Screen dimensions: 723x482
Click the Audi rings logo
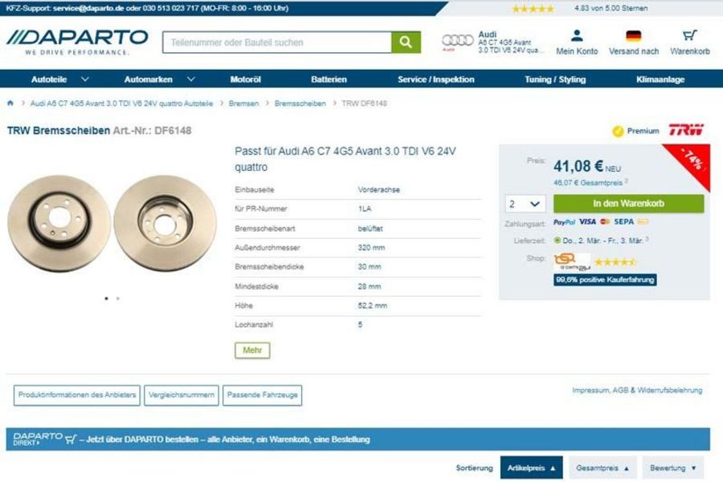tap(457, 41)
